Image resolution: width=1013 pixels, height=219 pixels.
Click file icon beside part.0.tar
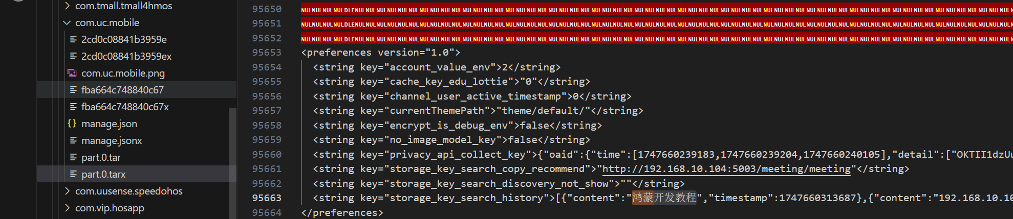73,157
